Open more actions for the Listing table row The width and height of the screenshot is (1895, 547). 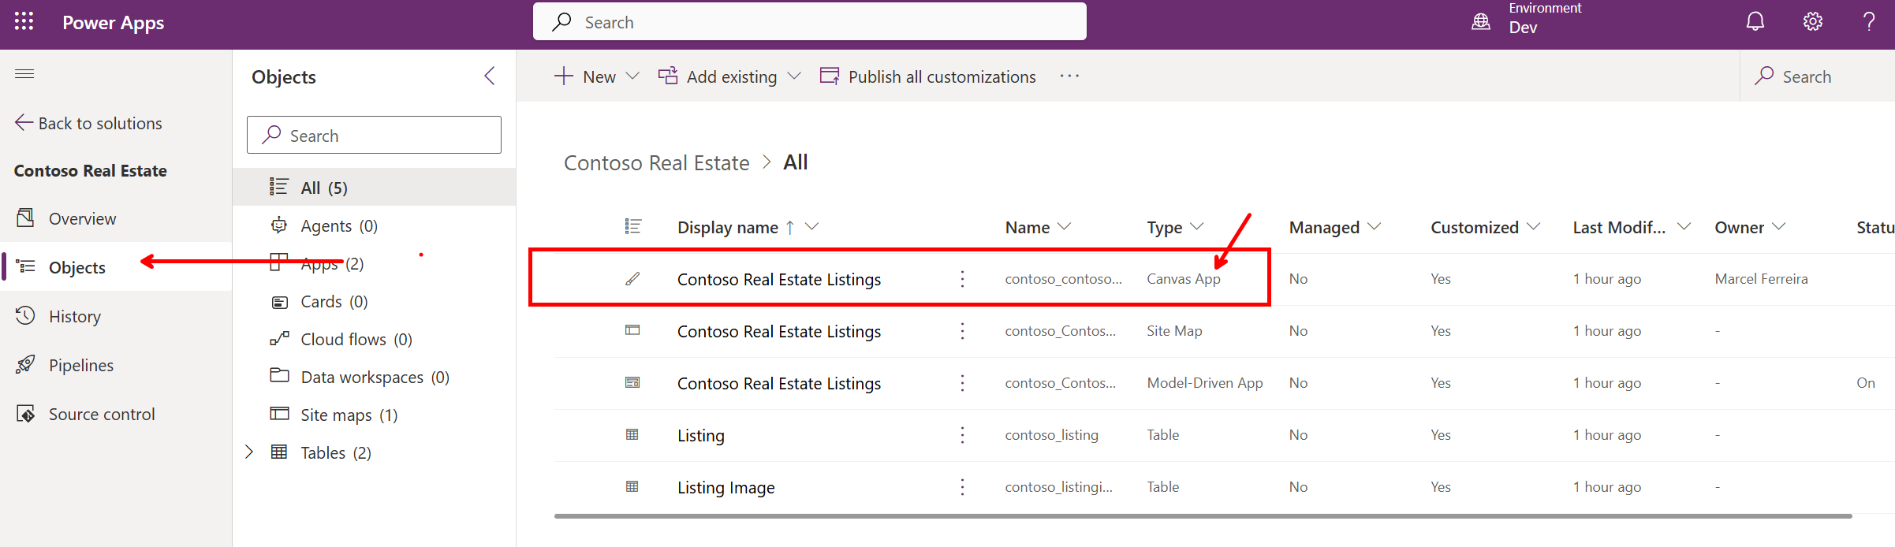click(x=962, y=435)
